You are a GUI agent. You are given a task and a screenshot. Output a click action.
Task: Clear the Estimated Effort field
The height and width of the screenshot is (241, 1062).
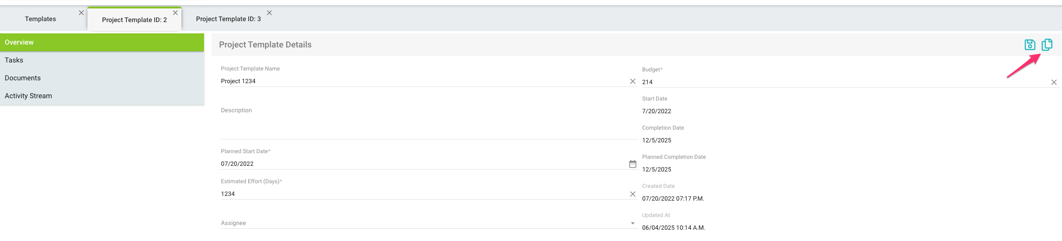pyautogui.click(x=633, y=194)
